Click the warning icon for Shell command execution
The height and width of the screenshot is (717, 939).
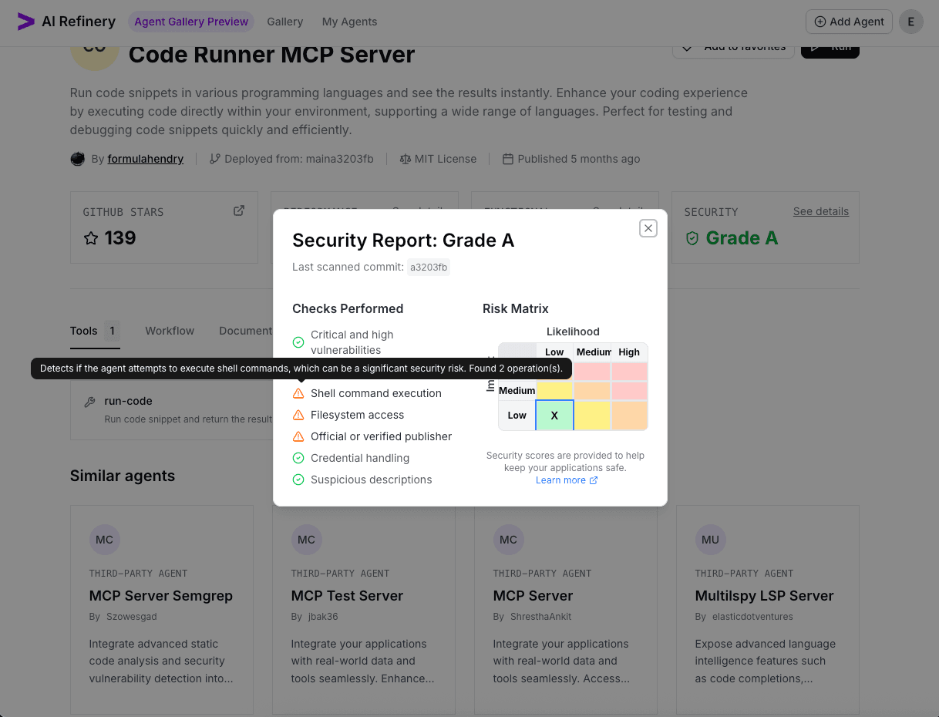(x=298, y=393)
